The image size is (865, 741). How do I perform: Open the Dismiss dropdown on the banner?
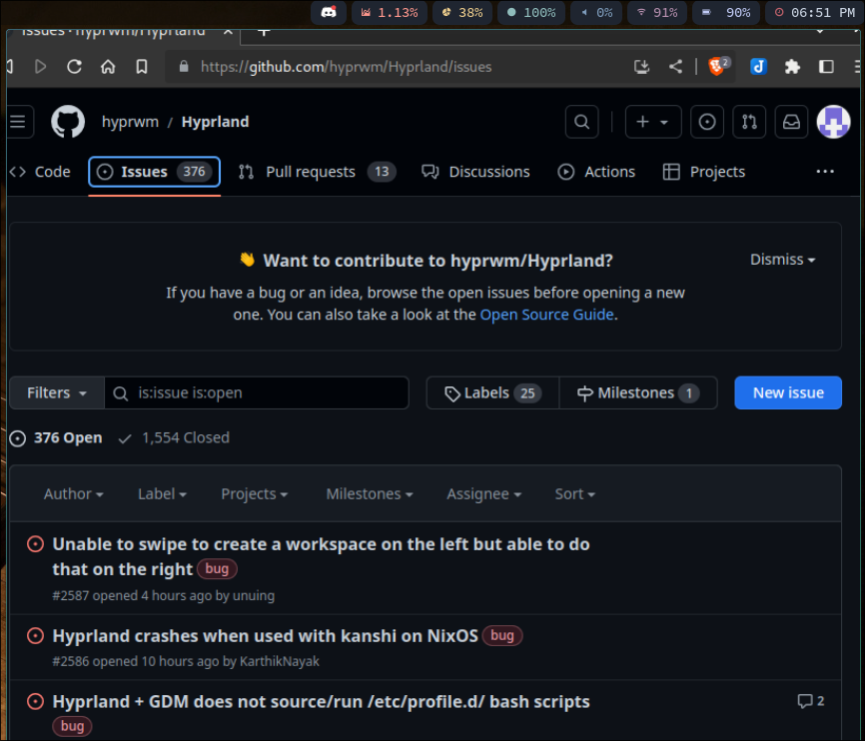(x=782, y=259)
